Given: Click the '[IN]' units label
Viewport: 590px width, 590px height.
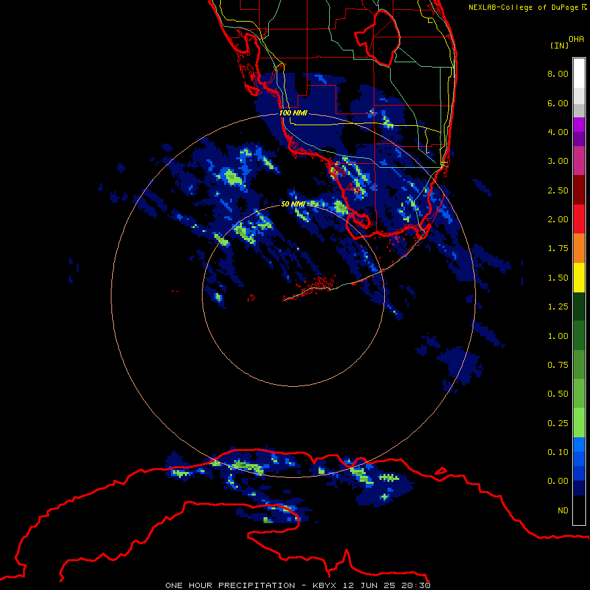Looking at the screenshot, I should (559, 45).
